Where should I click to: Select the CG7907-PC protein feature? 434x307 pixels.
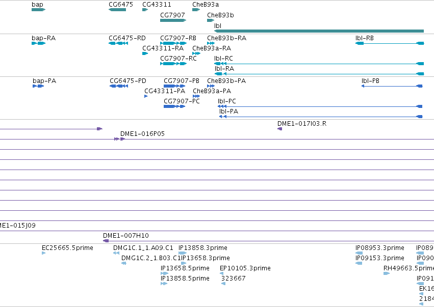click(174, 106)
